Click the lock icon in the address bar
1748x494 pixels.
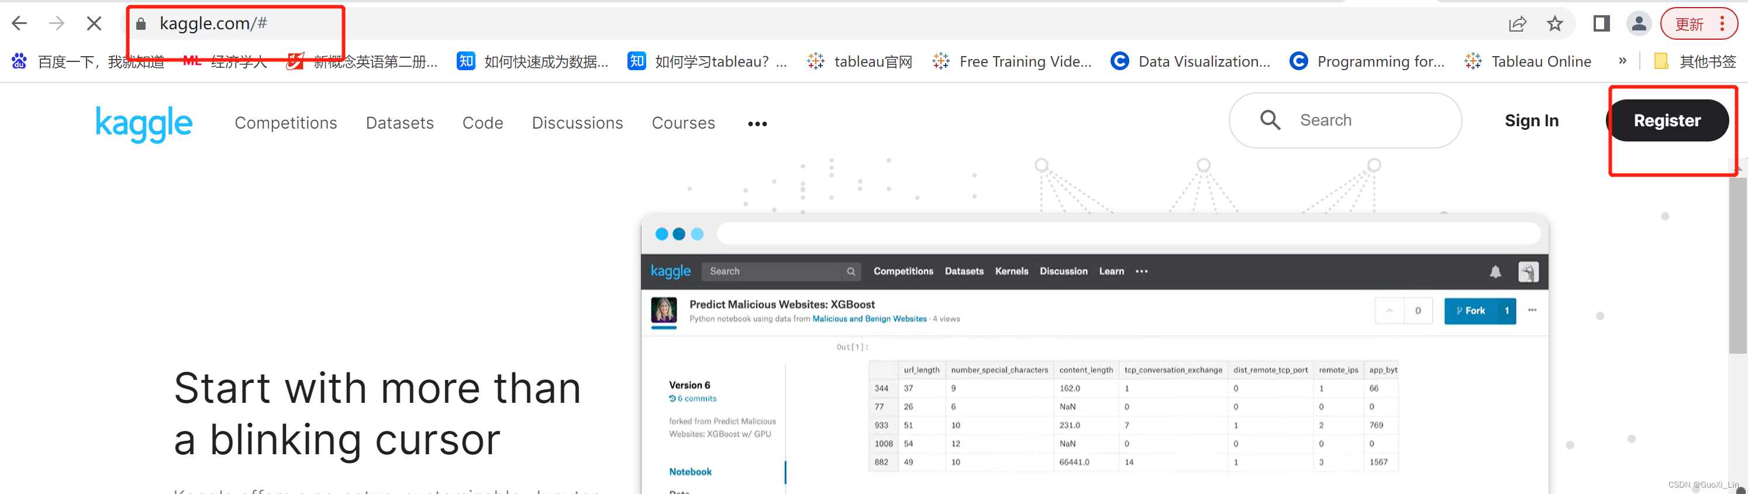click(x=141, y=24)
